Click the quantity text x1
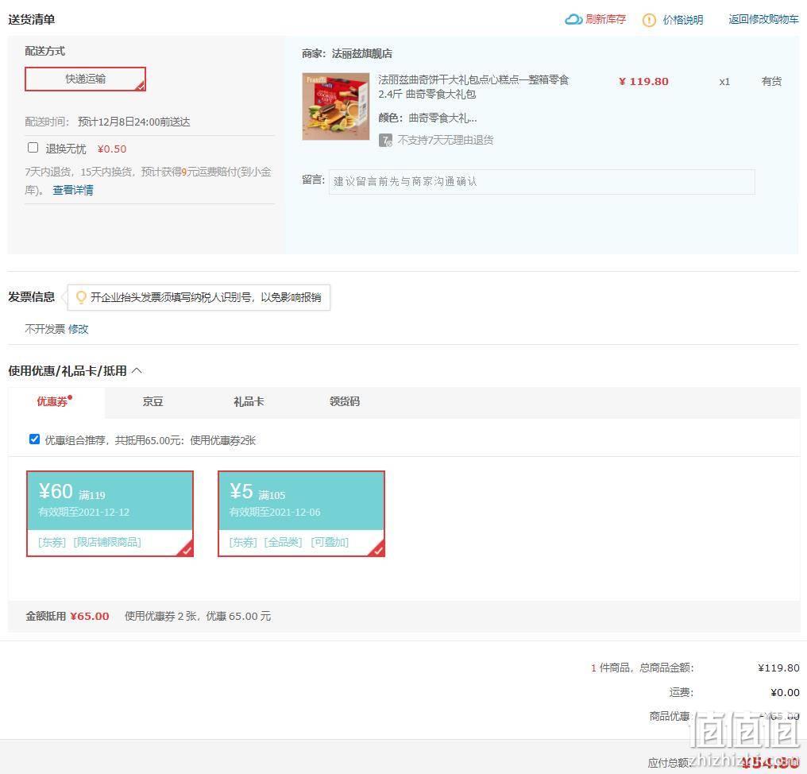Image resolution: width=807 pixels, height=774 pixels. click(x=724, y=81)
